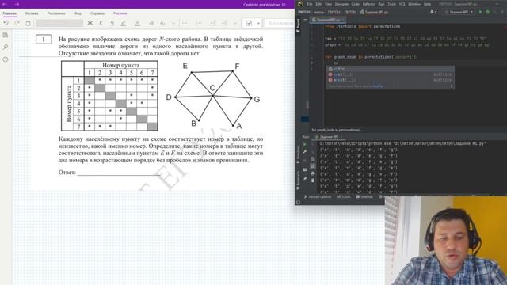Image resolution: width=507 pixels, height=285 pixels.
Task: Click the OneNote back arrow
Action: tap(5, 4)
